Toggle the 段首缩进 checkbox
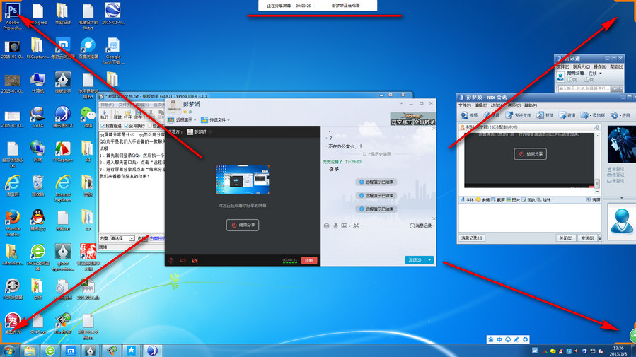Screen dimensions: 636x357 [x=103, y=126]
